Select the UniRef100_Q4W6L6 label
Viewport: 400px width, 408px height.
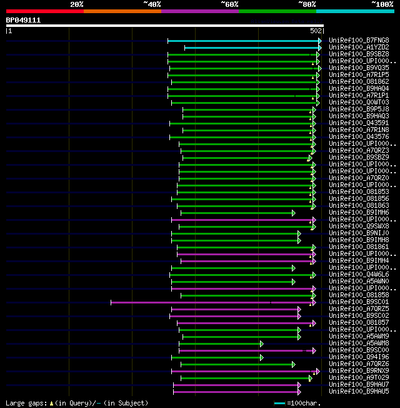pos(359,274)
